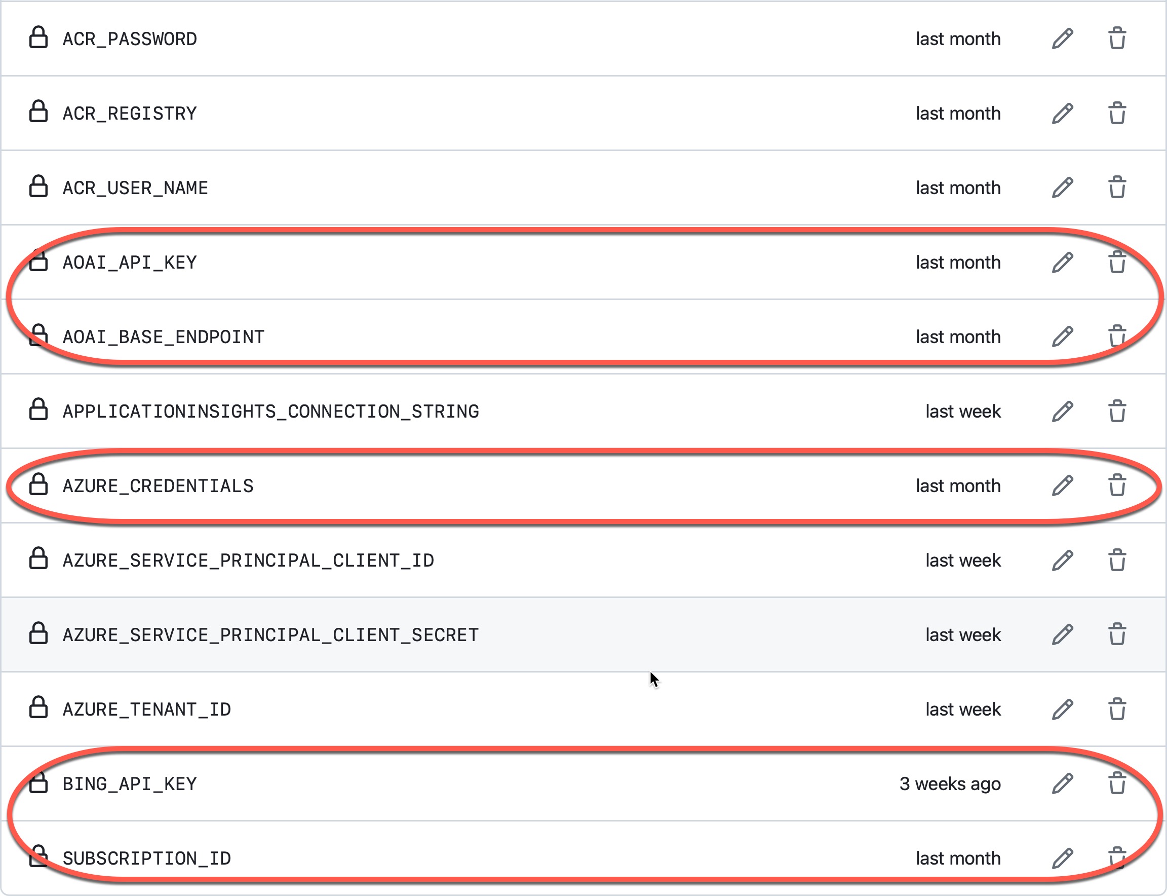Edit AZURE_SERVICE_PRINCIPAL_CLIENT_ID secret

(x=1062, y=561)
